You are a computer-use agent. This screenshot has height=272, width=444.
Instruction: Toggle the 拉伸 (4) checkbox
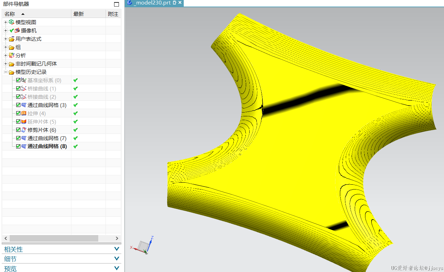click(x=18, y=113)
